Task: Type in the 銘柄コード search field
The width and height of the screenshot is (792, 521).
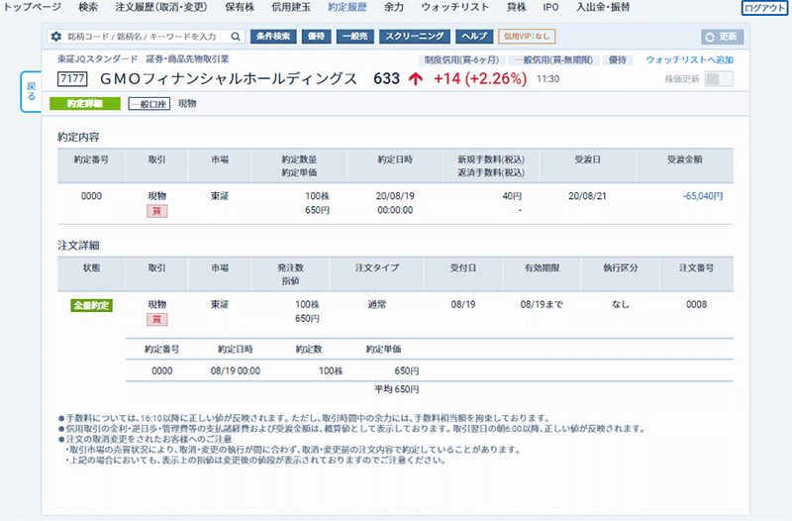Action: [x=147, y=37]
